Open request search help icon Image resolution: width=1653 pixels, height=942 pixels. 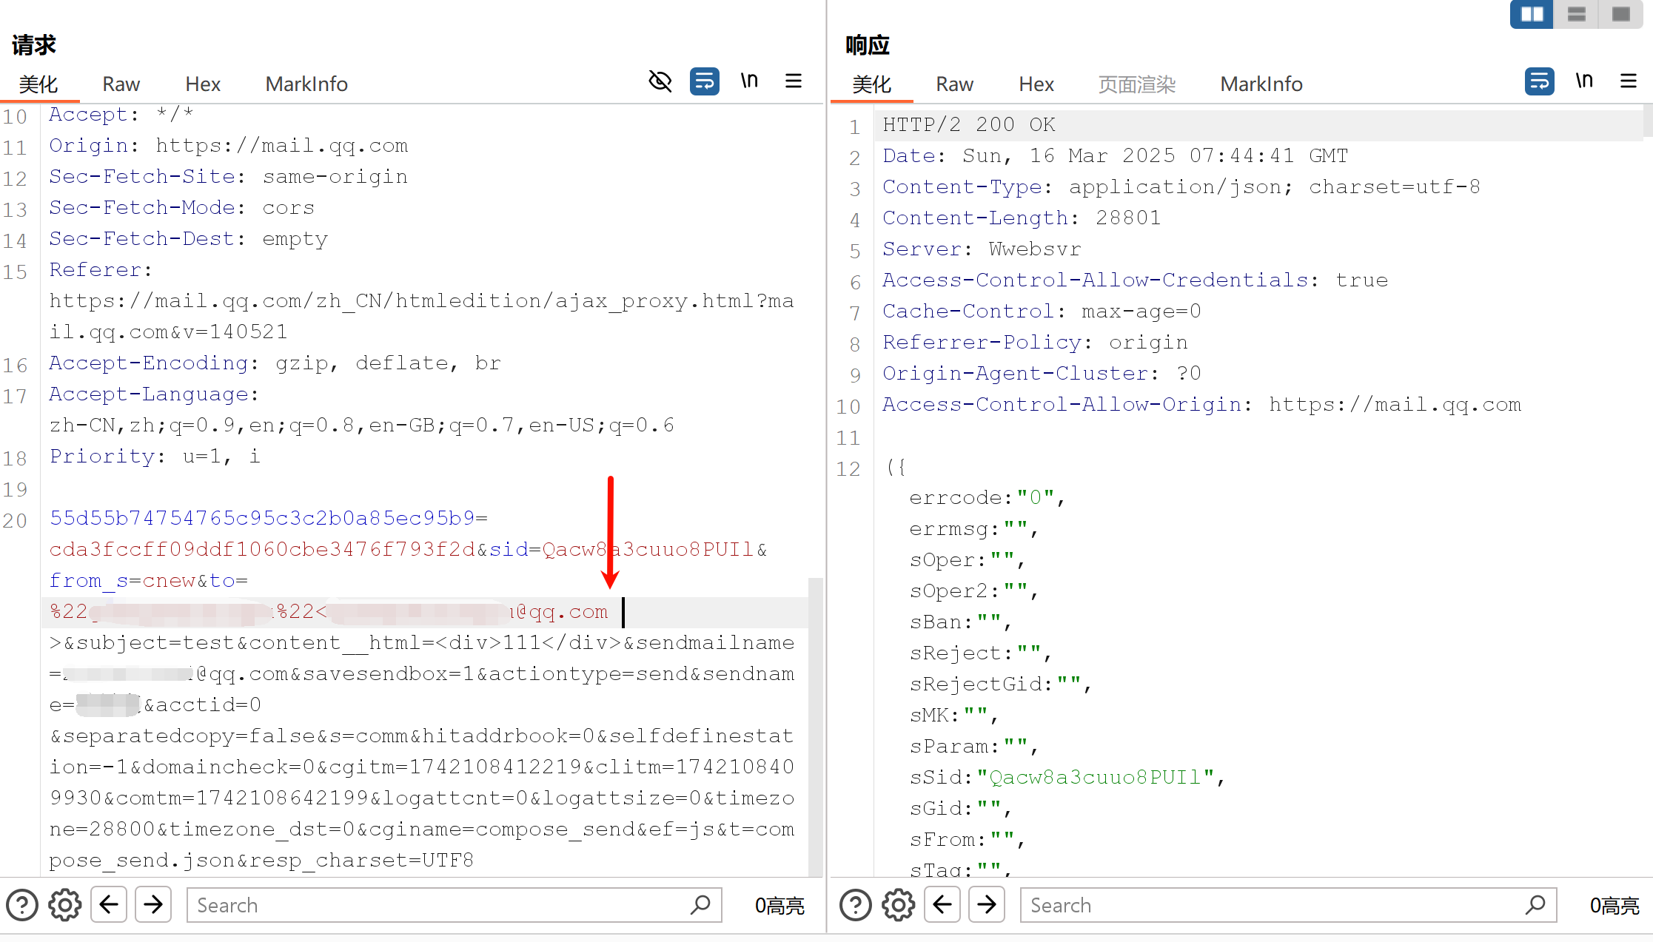coord(22,905)
